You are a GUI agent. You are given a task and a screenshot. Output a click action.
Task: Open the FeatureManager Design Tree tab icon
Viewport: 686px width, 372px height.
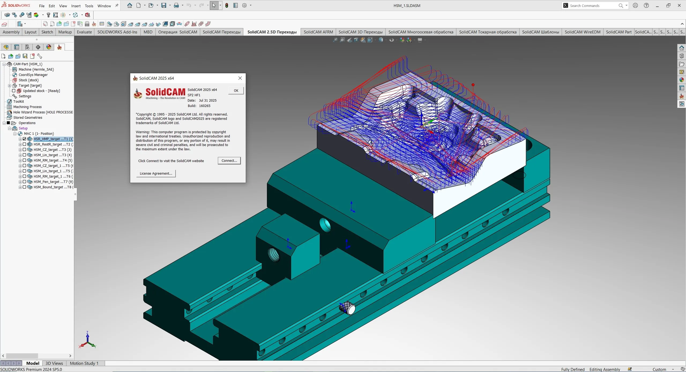6,47
